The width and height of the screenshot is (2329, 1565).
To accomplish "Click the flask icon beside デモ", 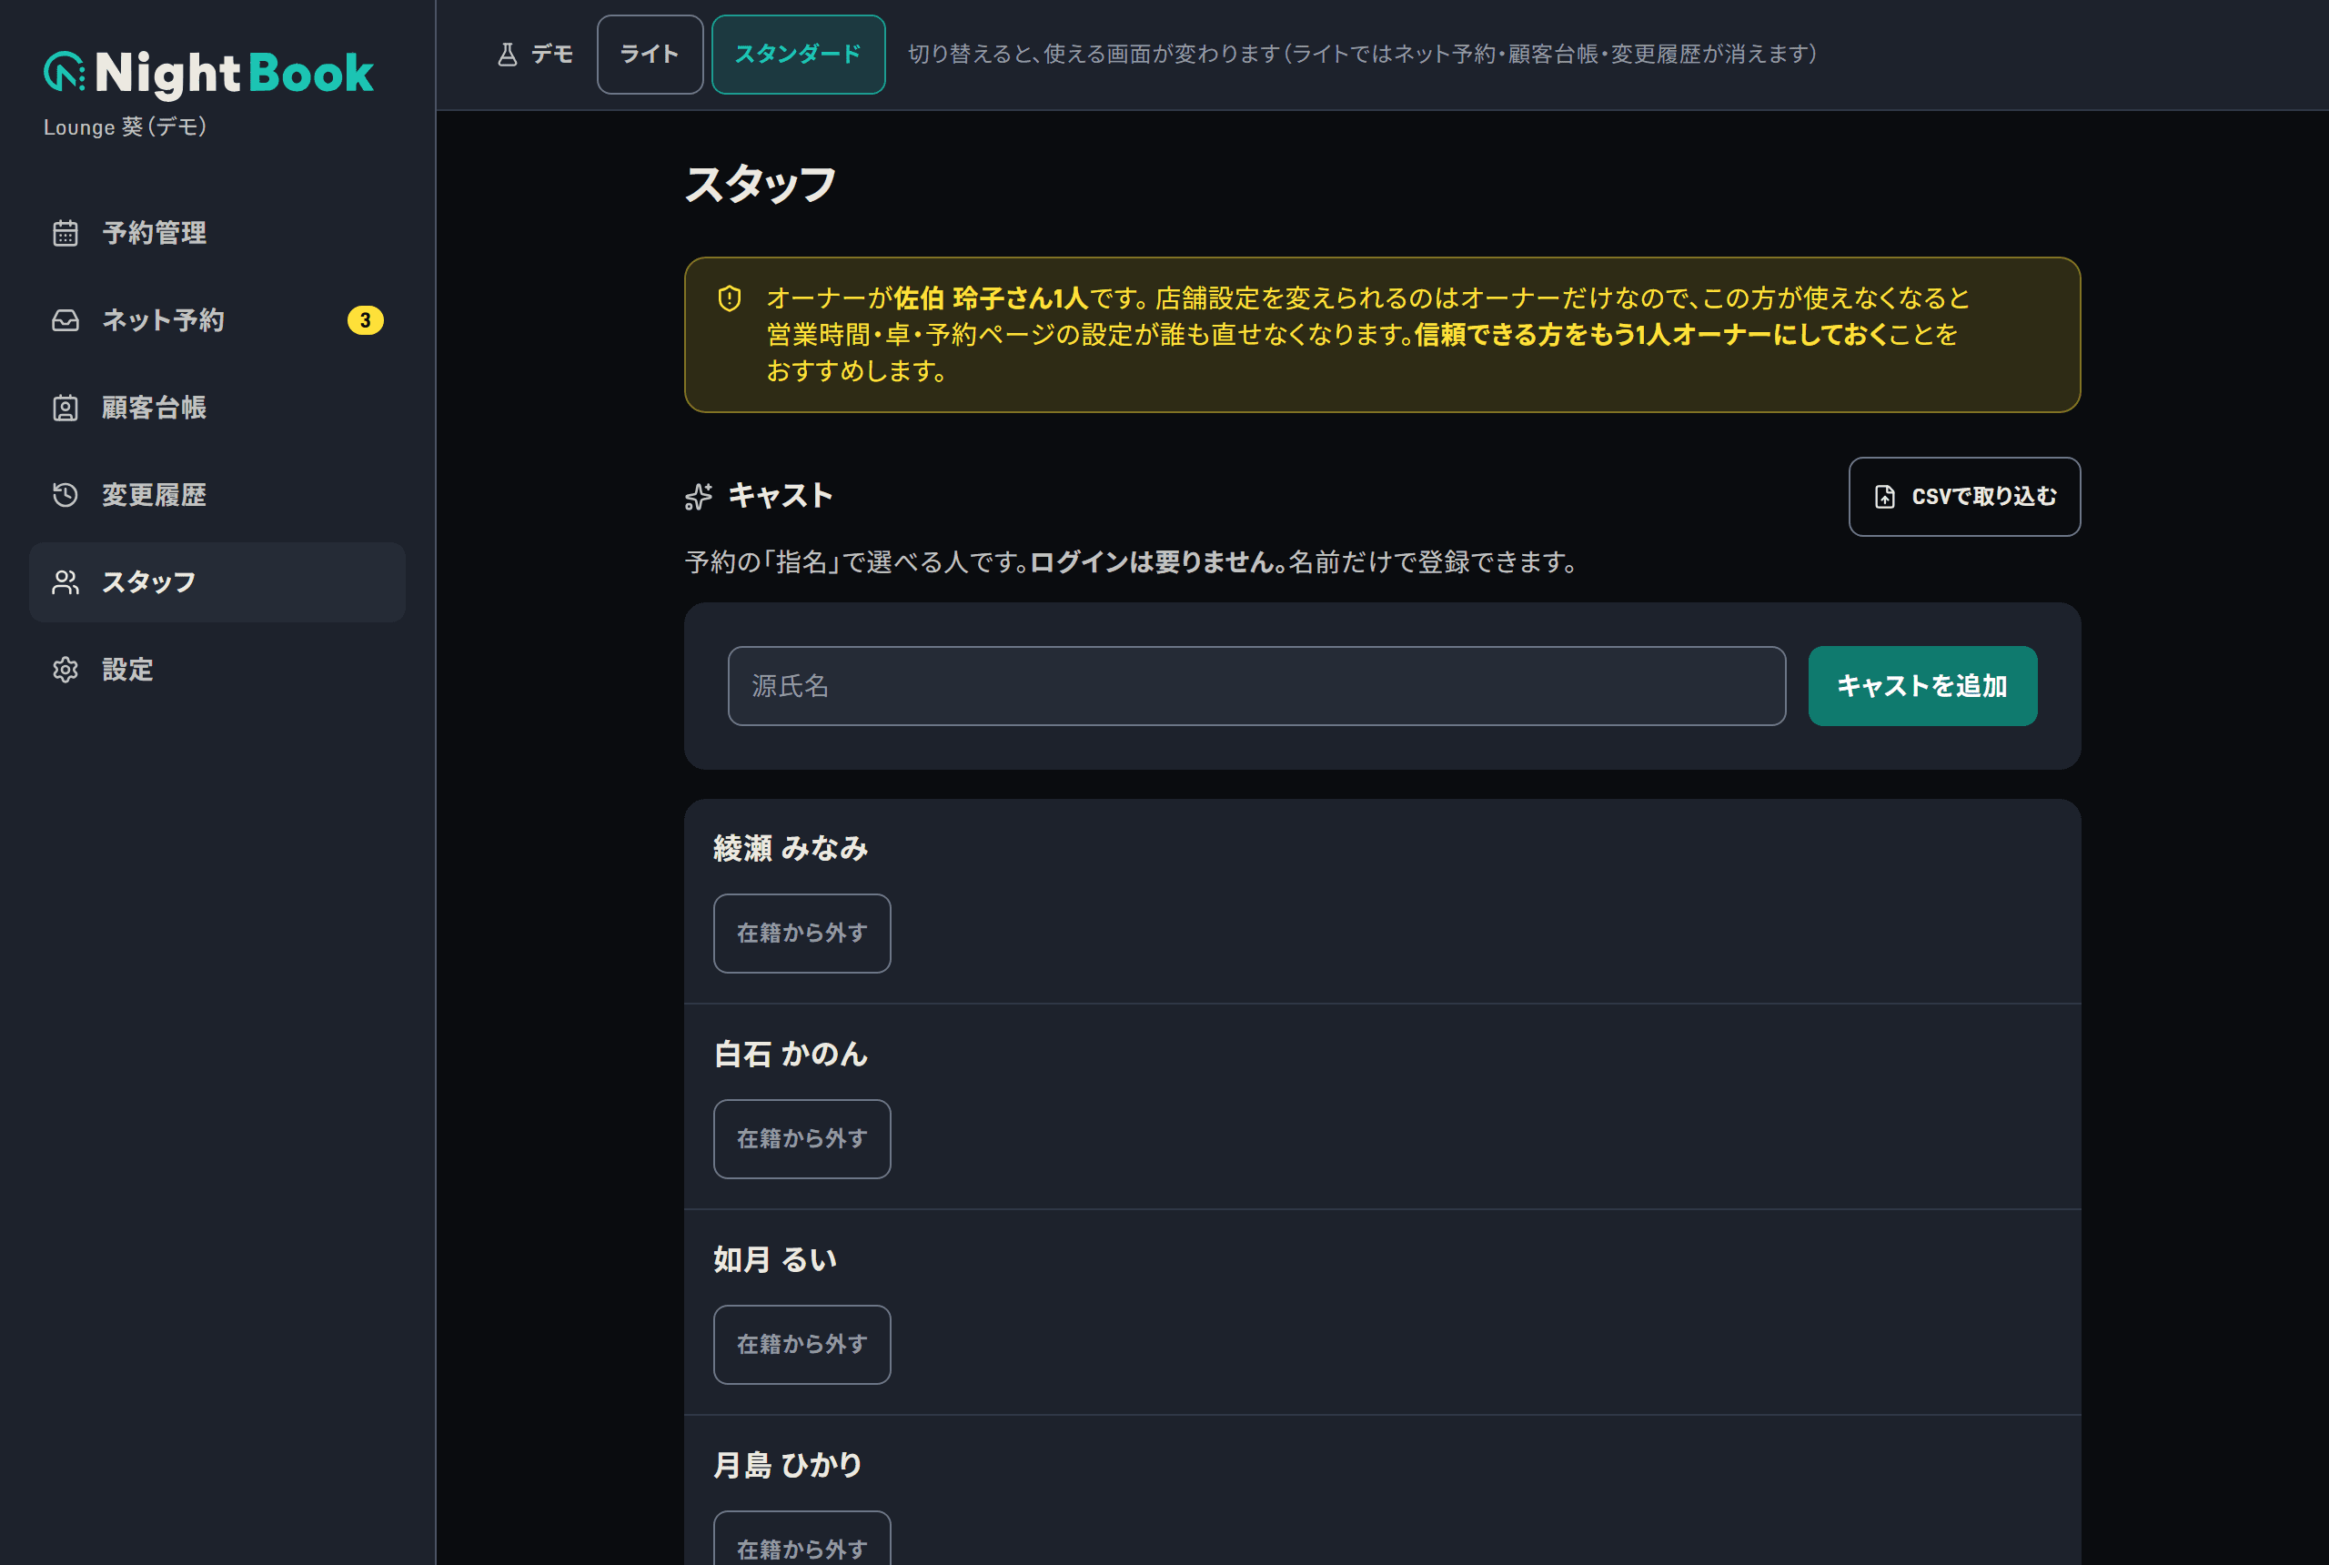I will point(507,54).
